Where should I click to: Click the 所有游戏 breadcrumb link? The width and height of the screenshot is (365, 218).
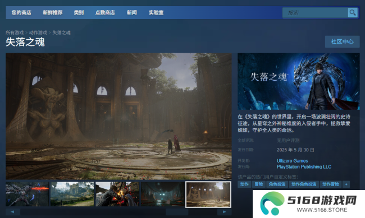click(x=15, y=33)
